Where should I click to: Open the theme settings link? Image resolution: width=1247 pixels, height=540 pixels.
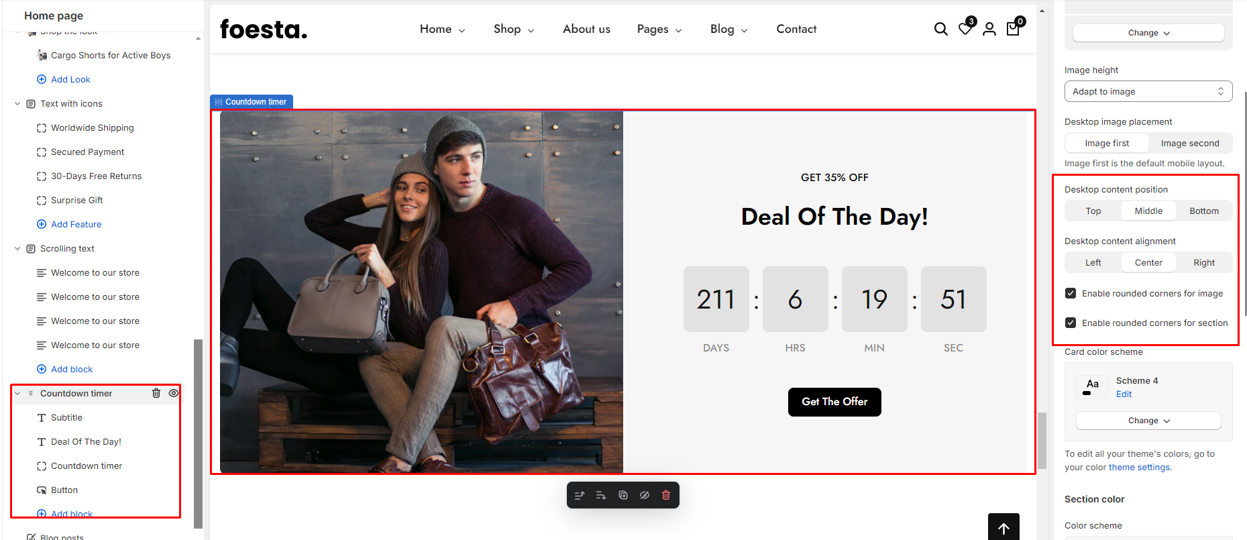pyautogui.click(x=1139, y=468)
